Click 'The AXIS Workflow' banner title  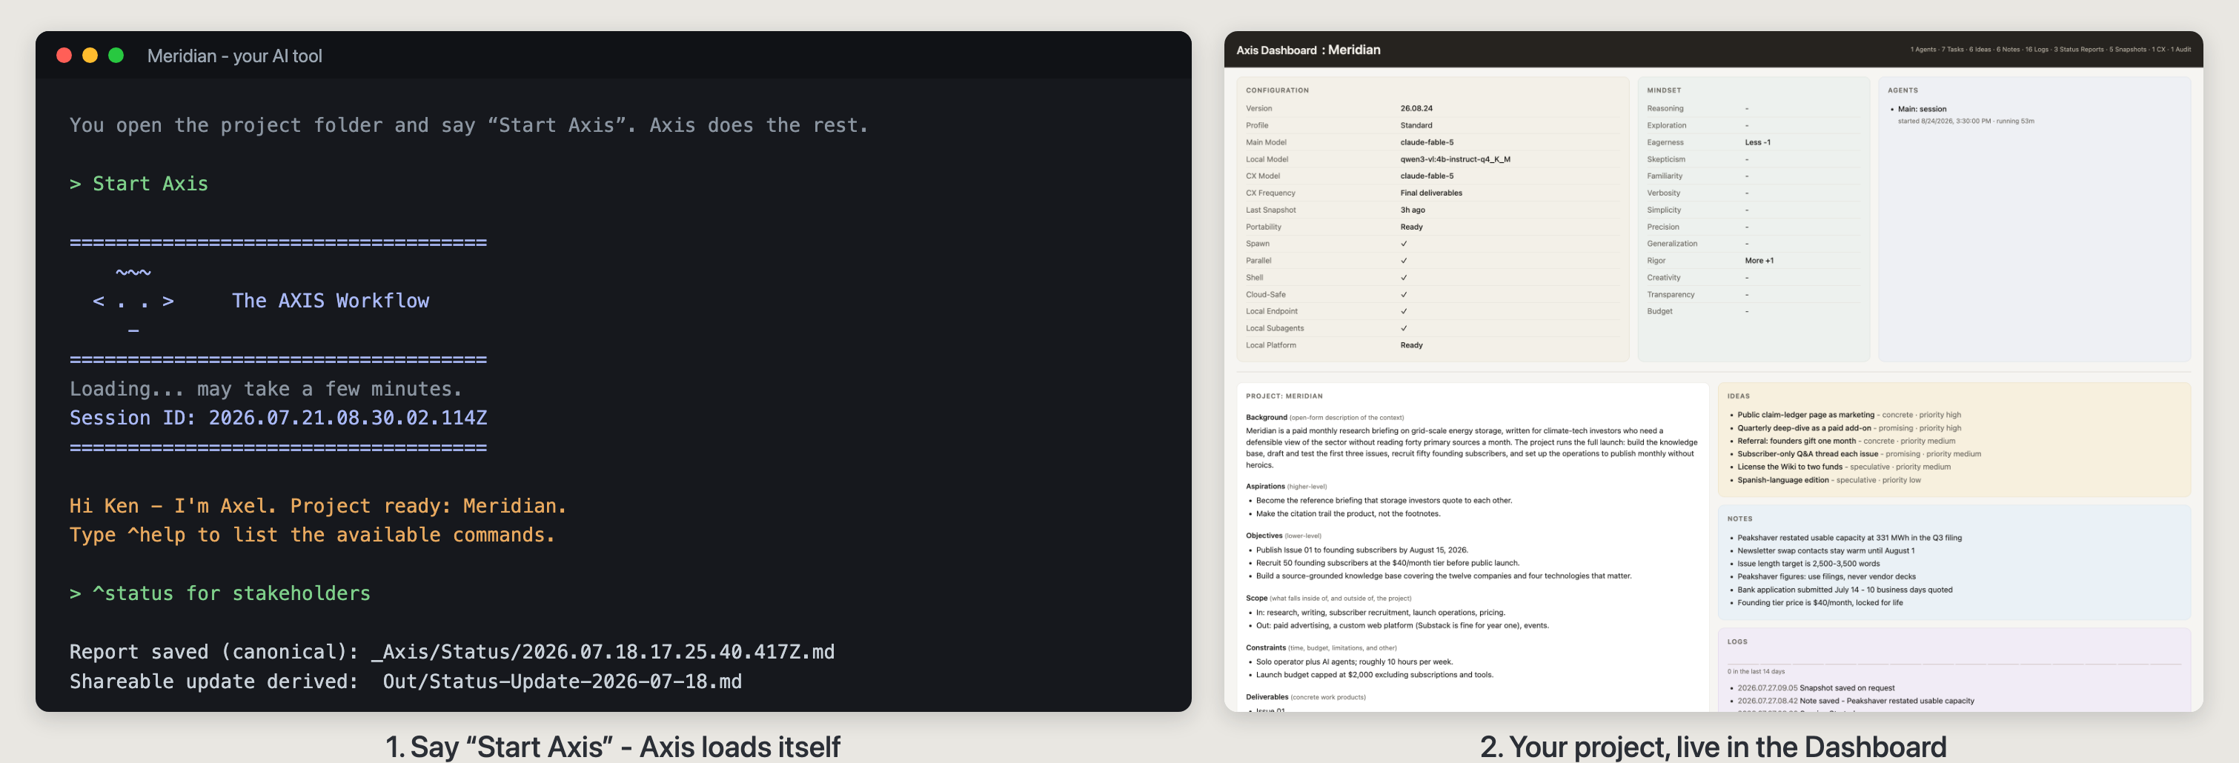point(331,301)
